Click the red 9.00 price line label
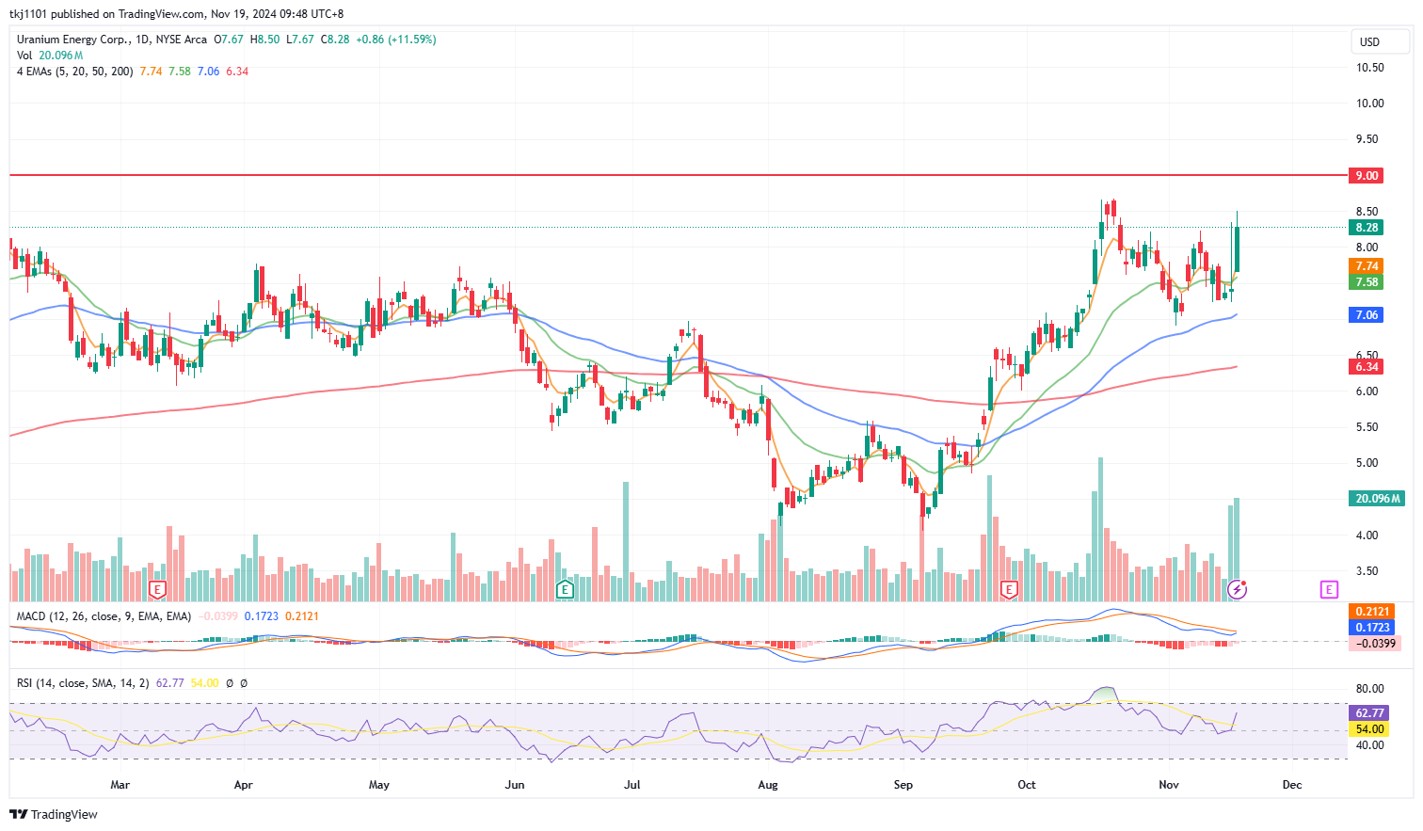Image resolution: width=1423 pixels, height=831 pixels. tap(1366, 176)
